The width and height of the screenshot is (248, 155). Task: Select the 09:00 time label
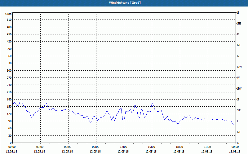pos(96,147)
